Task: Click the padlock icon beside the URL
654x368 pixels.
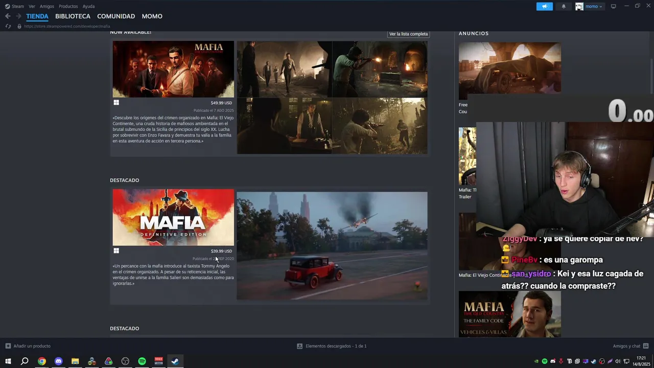Action: [x=19, y=26]
